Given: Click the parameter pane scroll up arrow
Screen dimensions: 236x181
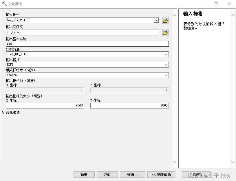Looking at the screenshot, I should 174,15.
